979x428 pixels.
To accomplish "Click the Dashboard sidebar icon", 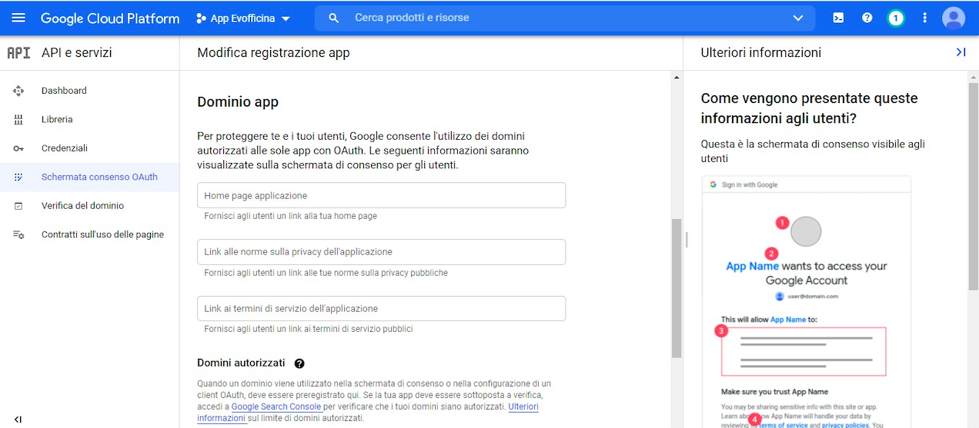I will coord(18,91).
